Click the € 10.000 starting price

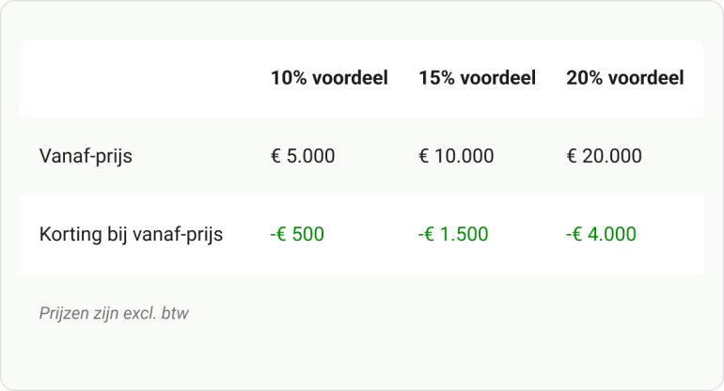pyautogui.click(x=456, y=156)
